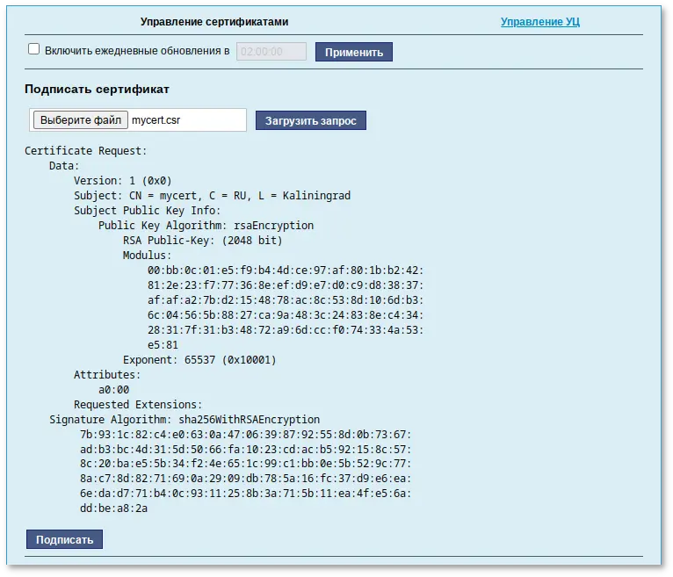Click the Version 1 (0x0) line
The width and height of the screenshot is (673, 577).
pyautogui.click(x=121, y=180)
